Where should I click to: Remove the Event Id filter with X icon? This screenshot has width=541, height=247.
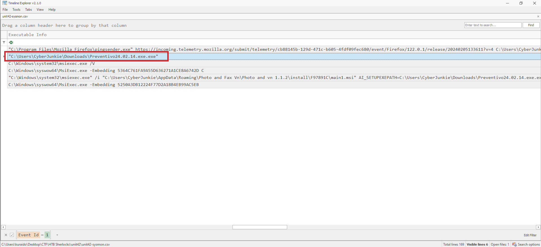pyautogui.click(x=6, y=235)
